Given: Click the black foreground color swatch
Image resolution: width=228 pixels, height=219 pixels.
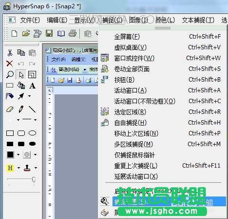Looking at the screenshot, I should pos(10,154).
